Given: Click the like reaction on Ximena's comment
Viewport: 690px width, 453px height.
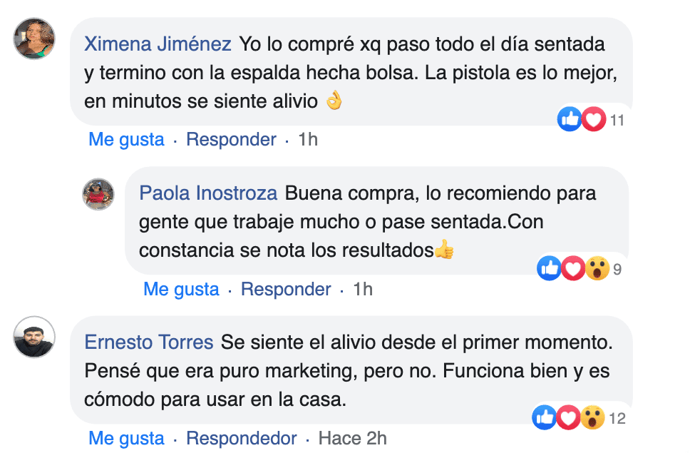Looking at the screenshot, I should click(x=570, y=120).
